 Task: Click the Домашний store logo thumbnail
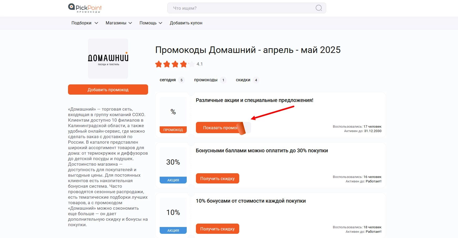pyautogui.click(x=108, y=58)
